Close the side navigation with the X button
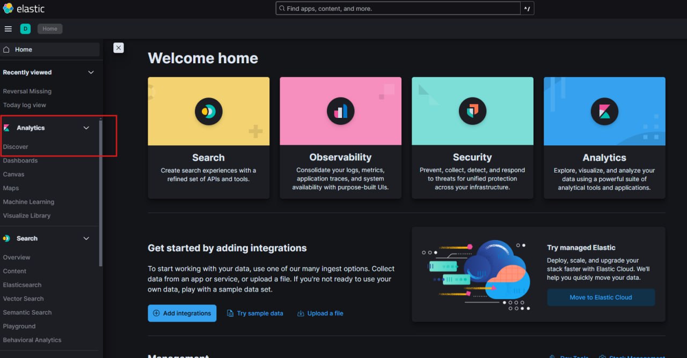This screenshot has width=687, height=358. coord(119,48)
